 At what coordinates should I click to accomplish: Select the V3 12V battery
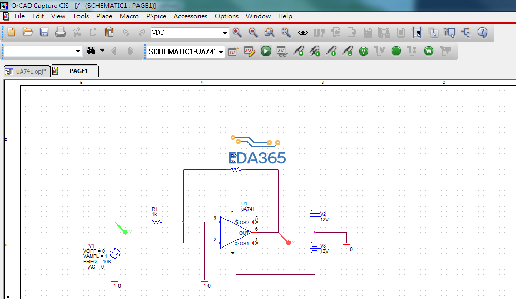click(315, 248)
